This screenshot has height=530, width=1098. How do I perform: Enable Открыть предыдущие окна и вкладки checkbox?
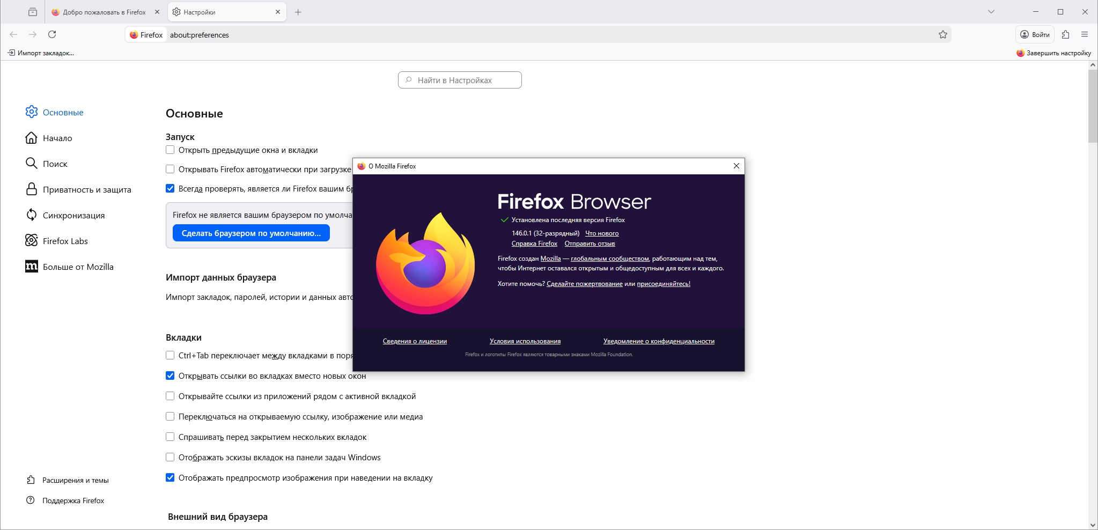click(x=170, y=150)
